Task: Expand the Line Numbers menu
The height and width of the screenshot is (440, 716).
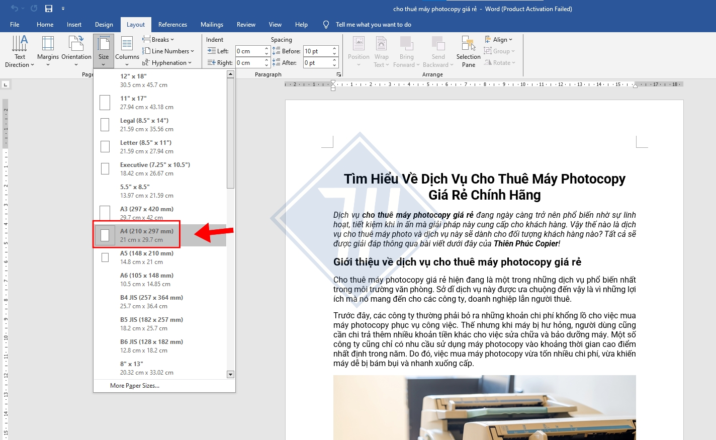Action: pos(168,51)
